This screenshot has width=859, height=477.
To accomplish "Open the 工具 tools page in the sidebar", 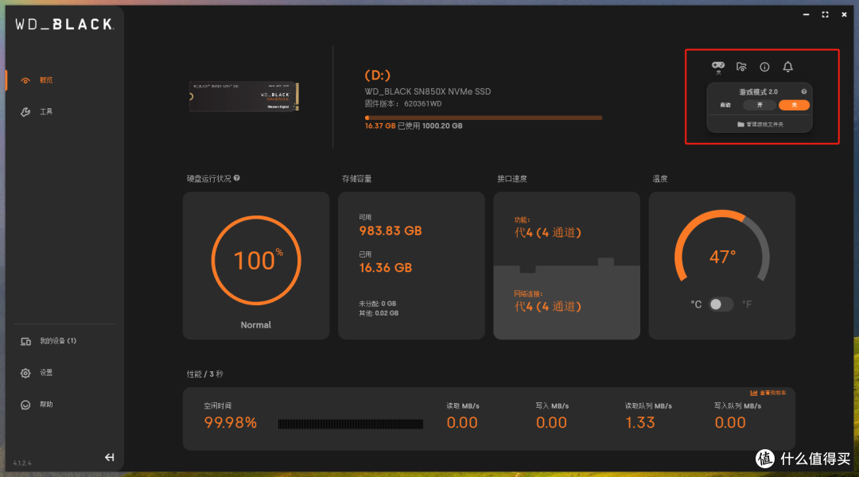I will [x=46, y=112].
